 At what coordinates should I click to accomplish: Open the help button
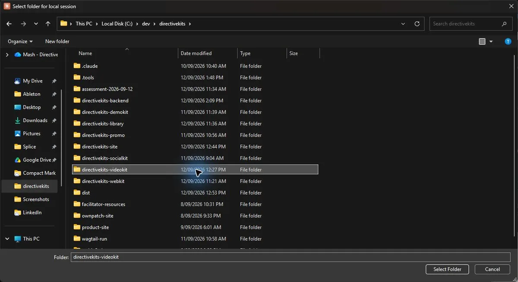[508, 41]
